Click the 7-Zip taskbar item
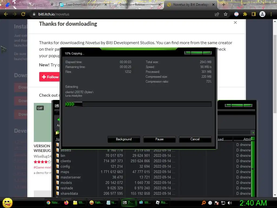The height and width of the screenshot is (208, 277). pos(128,203)
